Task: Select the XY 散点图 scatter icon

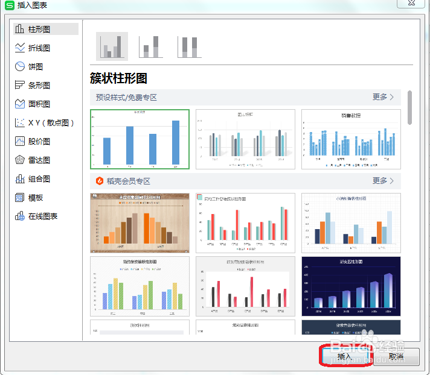Action: point(20,122)
